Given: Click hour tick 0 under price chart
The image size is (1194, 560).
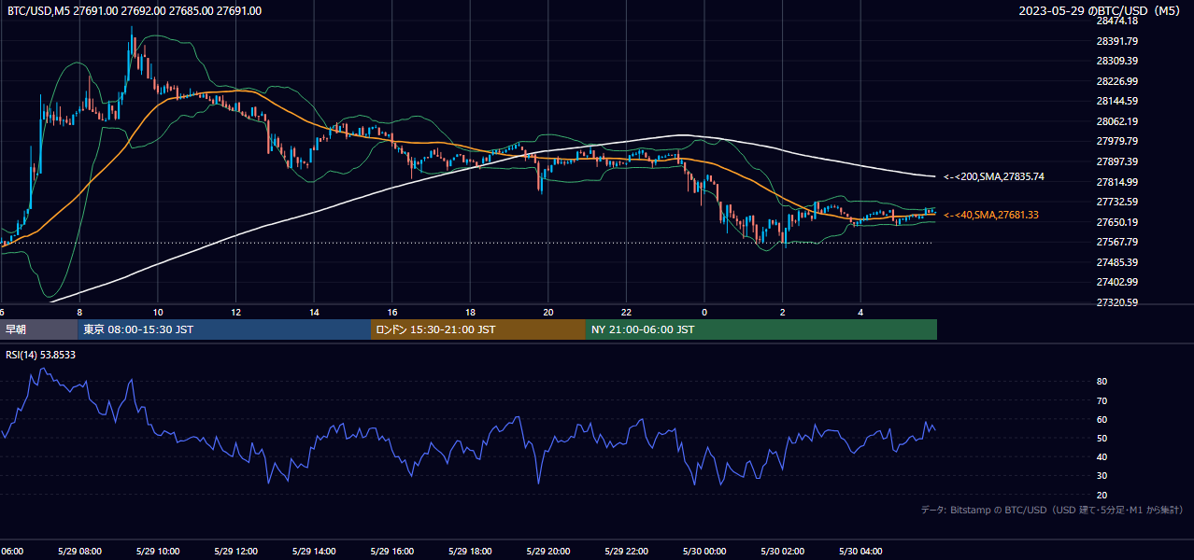Looking at the screenshot, I should [x=704, y=313].
